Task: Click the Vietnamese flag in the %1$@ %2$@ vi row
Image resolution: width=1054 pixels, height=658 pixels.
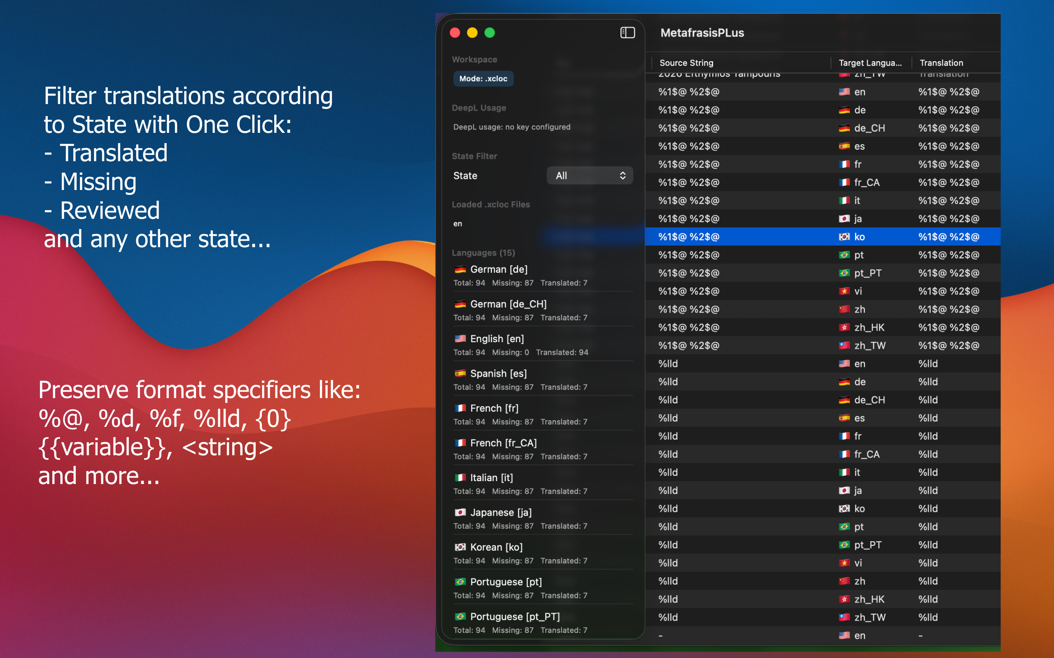Action: (844, 291)
